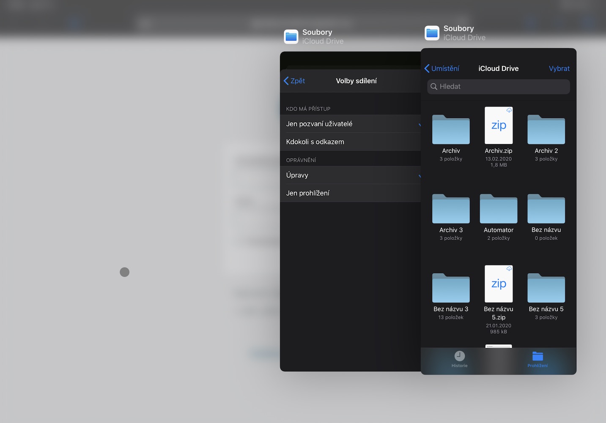Switch to the Historie tab
The width and height of the screenshot is (606, 423).
coord(459,359)
